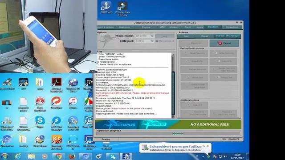This screenshot has width=285, height=160.
Task: Switch to the Main actions tab
Action: point(186,36)
